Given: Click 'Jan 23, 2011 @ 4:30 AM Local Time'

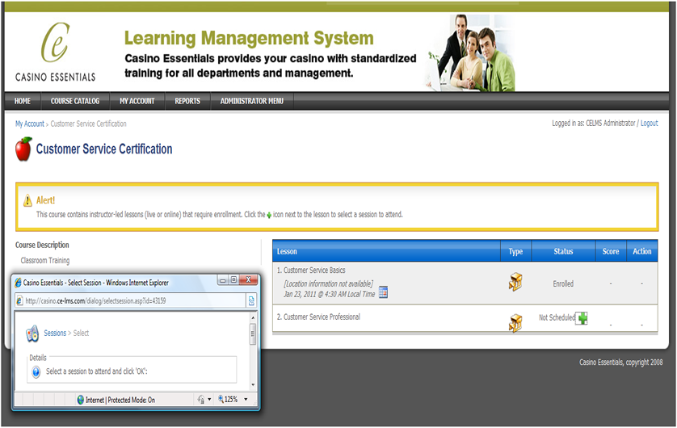Looking at the screenshot, I should [330, 294].
